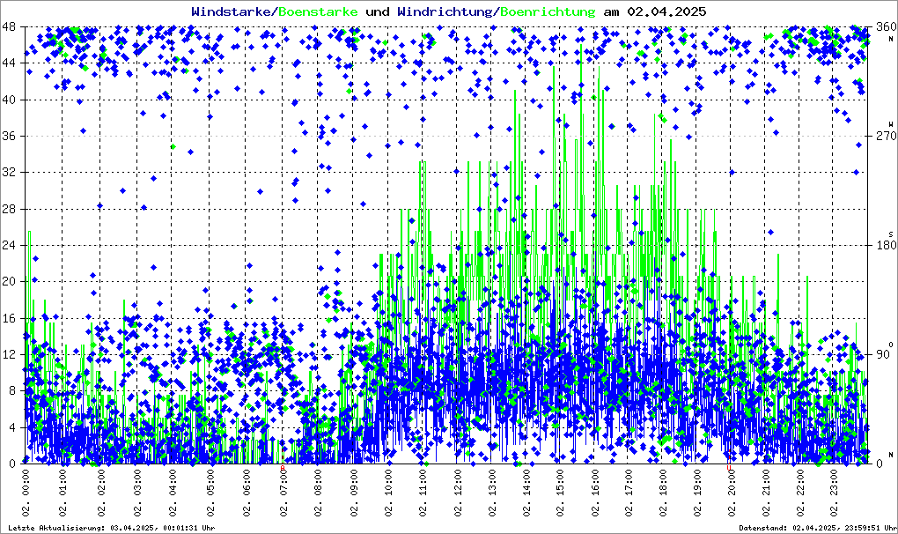The width and height of the screenshot is (898, 534).
Task: Select the left axis value '4'
Action: tap(11, 427)
